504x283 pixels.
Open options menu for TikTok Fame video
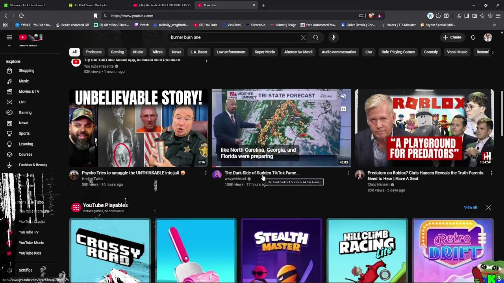[348, 173]
